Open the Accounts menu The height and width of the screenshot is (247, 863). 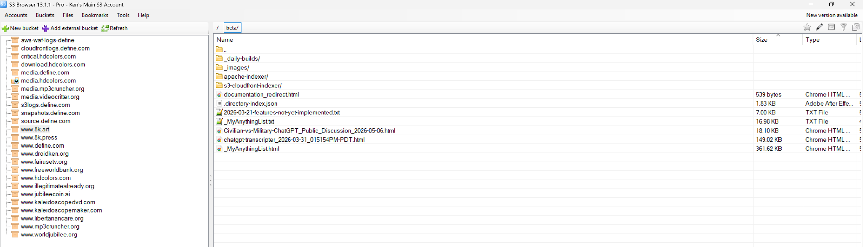(x=16, y=15)
